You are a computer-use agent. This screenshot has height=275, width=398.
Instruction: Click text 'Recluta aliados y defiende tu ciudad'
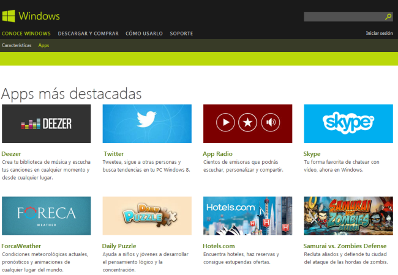coord(345,254)
